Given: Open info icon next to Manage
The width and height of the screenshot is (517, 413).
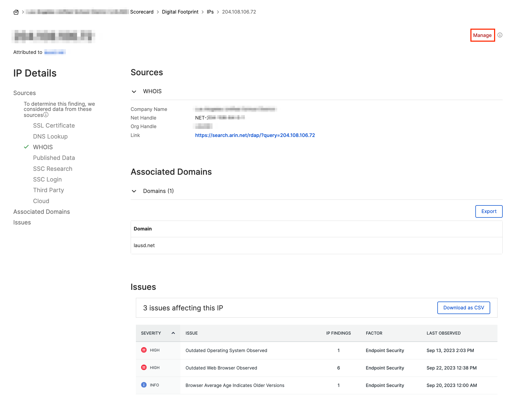Looking at the screenshot, I should [x=500, y=35].
